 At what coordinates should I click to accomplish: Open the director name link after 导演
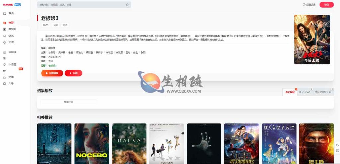[52, 48]
